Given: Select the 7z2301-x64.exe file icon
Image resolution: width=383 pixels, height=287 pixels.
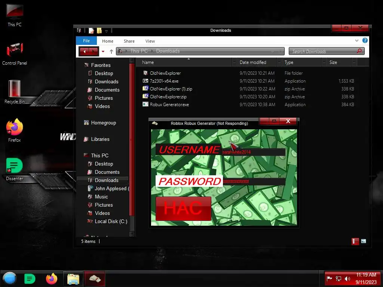Looking at the screenshot, I should tap(145, 81).
